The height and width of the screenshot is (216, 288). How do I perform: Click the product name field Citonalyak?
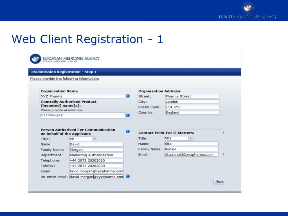[83, 115]
